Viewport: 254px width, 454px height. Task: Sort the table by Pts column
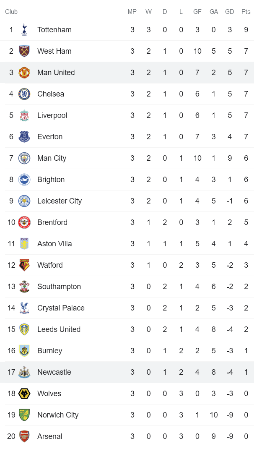[x=246, y=12]
